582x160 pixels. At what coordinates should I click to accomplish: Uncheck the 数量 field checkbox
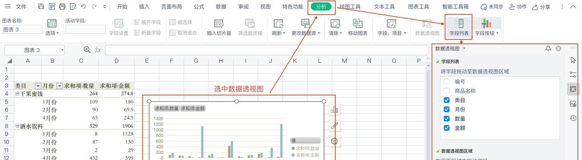447,119
